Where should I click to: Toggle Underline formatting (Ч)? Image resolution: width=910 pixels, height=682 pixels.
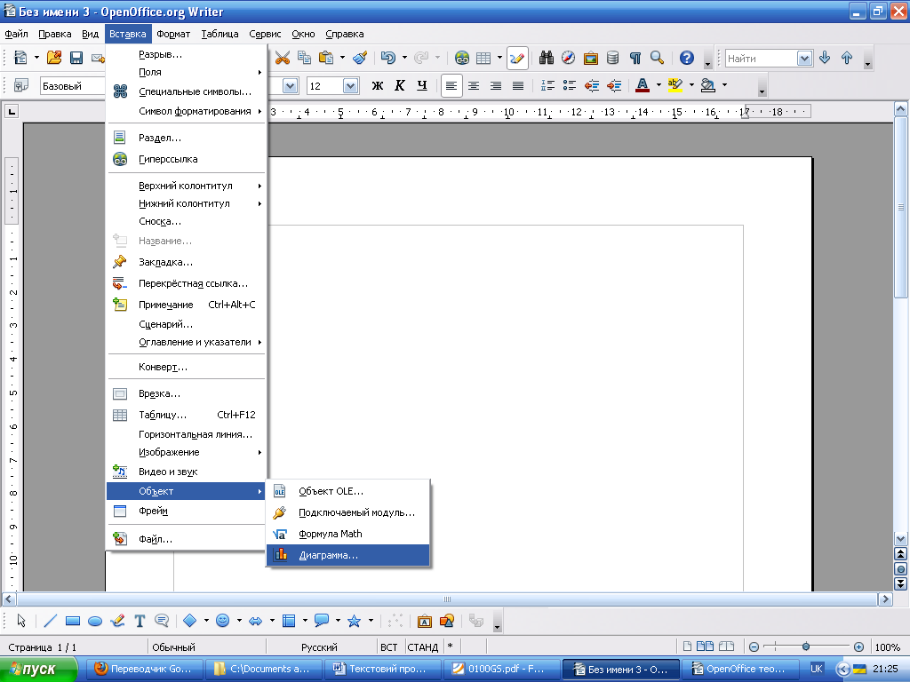pos(422,86)
